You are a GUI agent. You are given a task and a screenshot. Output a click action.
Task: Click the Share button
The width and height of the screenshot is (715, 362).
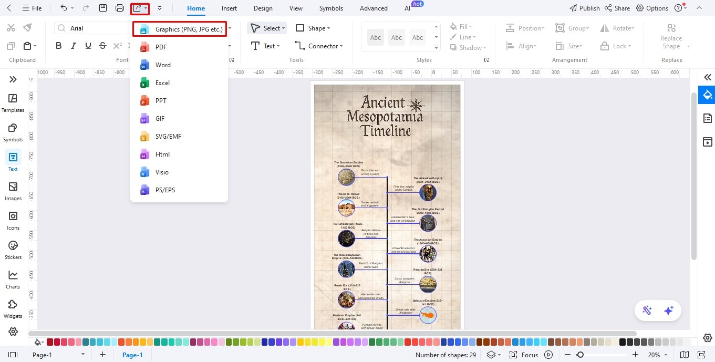[x=617, y=8]
